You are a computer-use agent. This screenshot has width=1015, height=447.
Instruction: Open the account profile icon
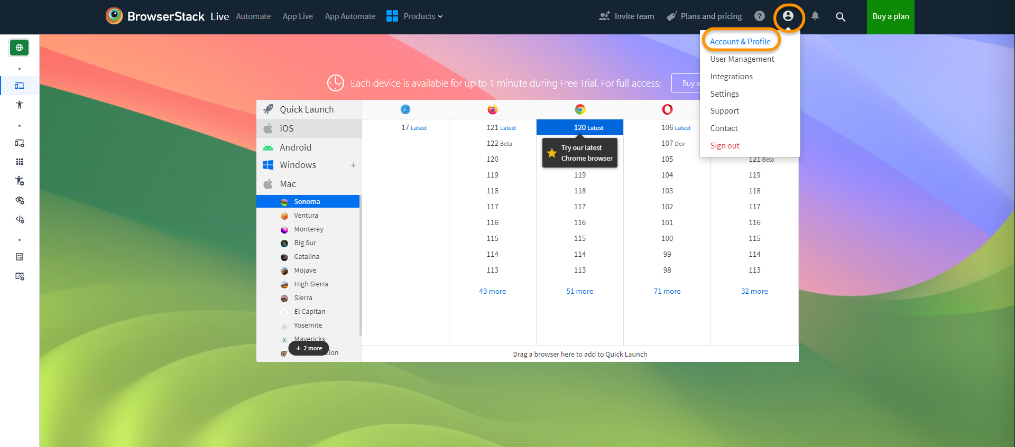[x=788, y=16]
